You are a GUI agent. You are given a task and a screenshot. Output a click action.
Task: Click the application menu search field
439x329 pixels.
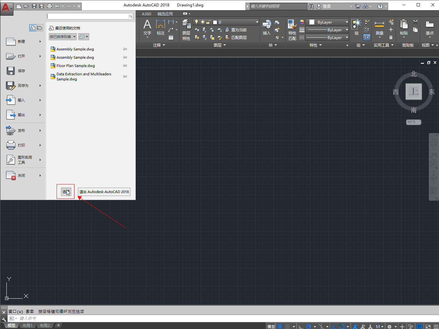88,16
